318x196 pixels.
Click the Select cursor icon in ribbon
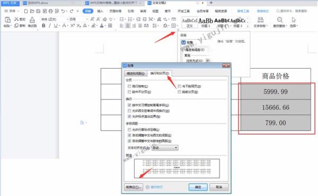[x=294, y=20]
